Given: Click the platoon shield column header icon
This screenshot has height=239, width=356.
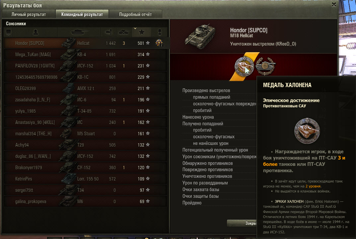Looking at the screenshot, I should click(x=8, y=32).
